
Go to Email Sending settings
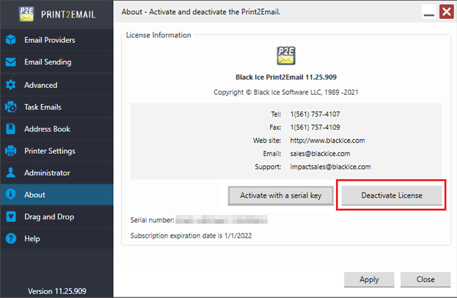point(57,62)
